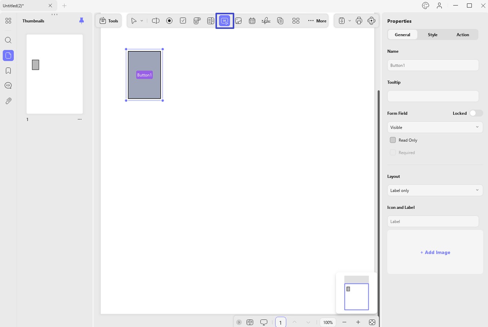Click the duplicate form fields icon

(280, 21)
